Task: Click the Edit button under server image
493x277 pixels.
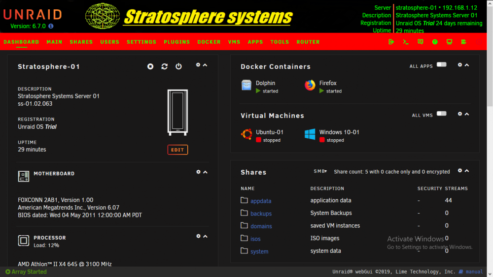Action: 177,150
